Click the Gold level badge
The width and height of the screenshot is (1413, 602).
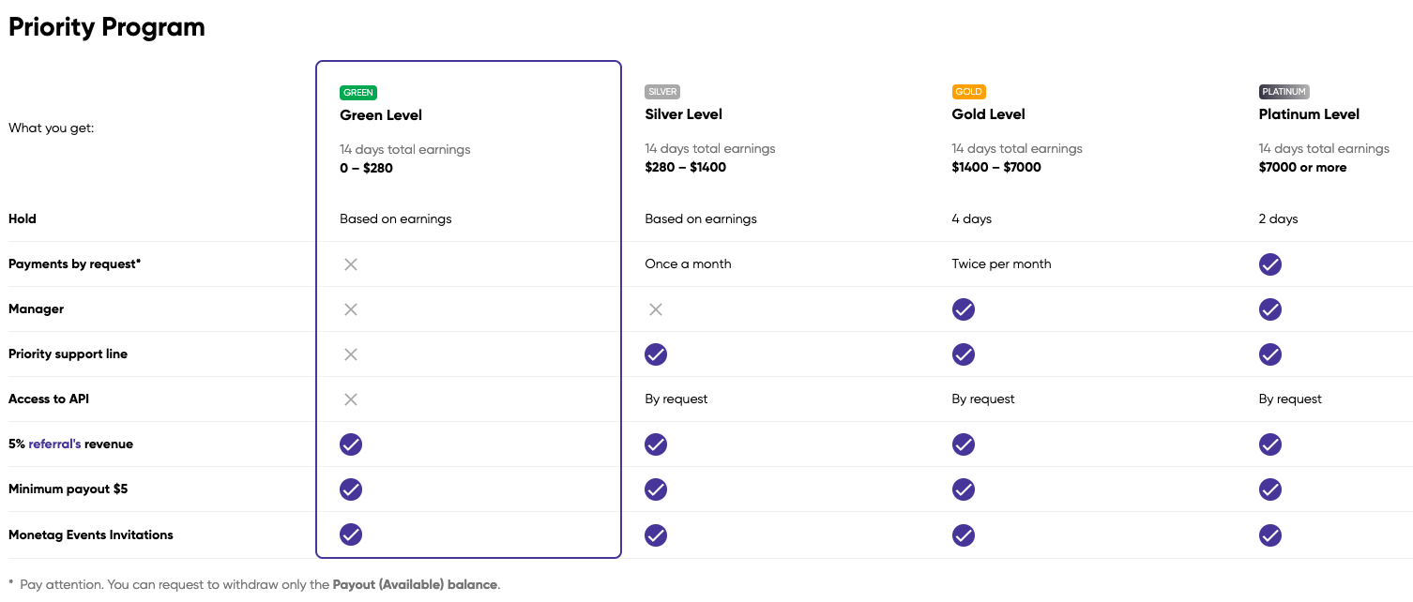[968, 92]
